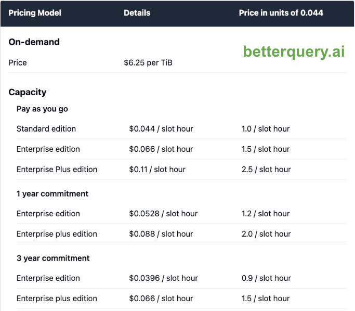Image resolution: width=355 pixels, height=311 pixels.
Task: Click the Pay as you go subheading
Action: [x=42, y=109]
